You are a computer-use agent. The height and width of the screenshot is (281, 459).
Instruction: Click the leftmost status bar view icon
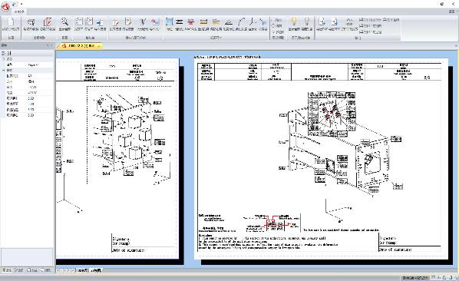pyautogui.click(x=433, y=277)
